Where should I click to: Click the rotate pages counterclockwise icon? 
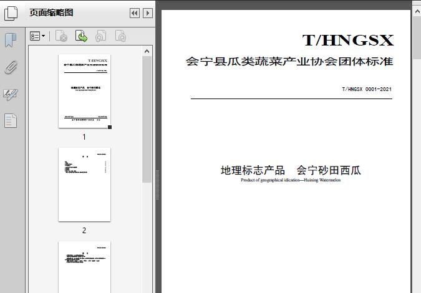(100, 36)
